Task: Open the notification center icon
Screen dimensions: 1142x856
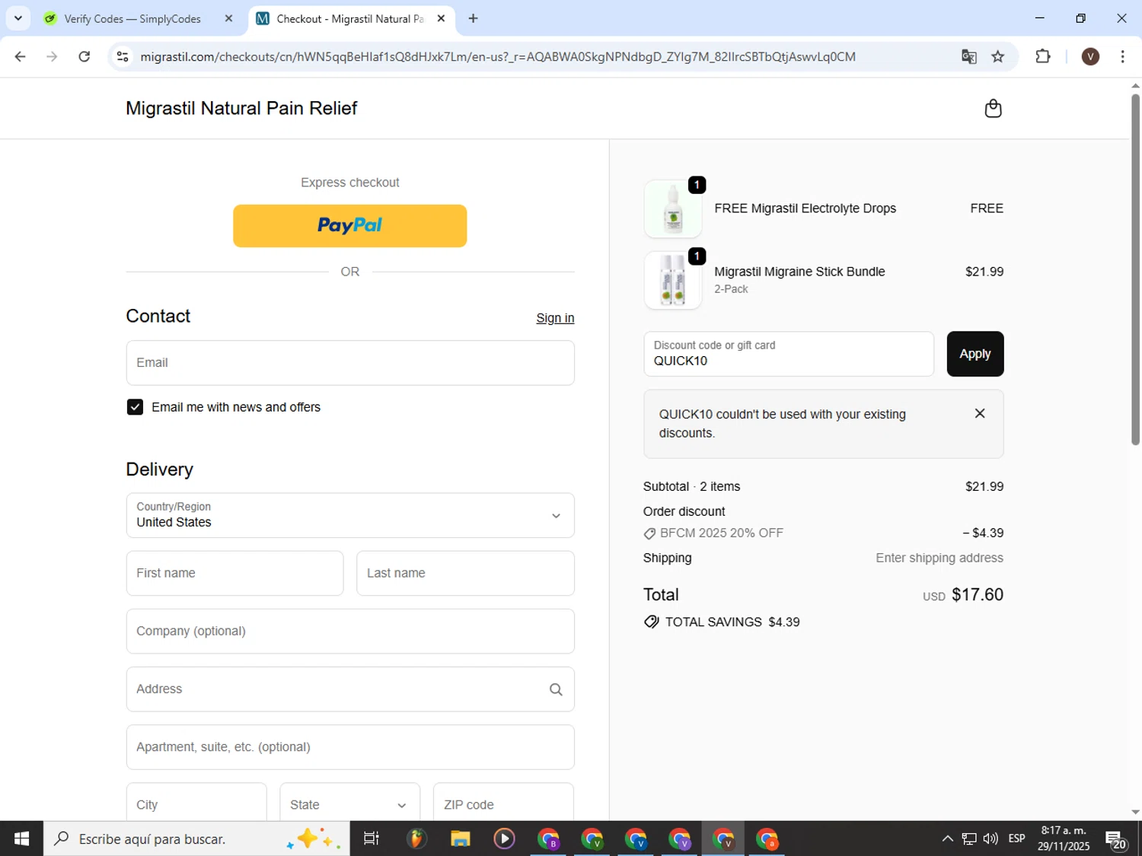Action: click(x=1116, y=840)
